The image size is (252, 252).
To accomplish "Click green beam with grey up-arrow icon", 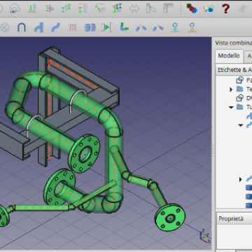I will (83, 8).
